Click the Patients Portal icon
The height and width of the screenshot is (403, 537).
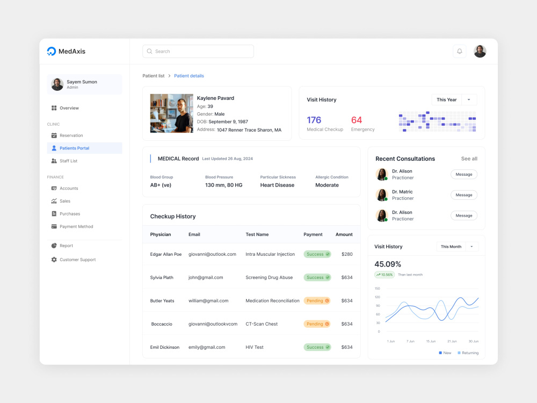pyautogui.click(x=55, y=148)
